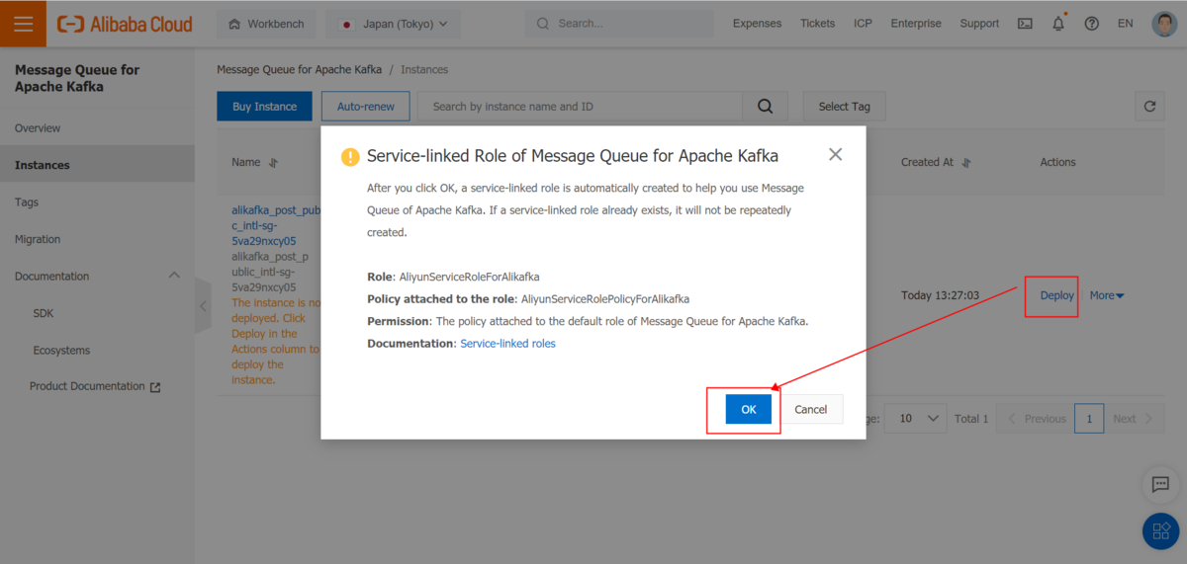The height and width of the screenshot is (564, 1187).
Task: Click the search magnifier button for instances
Action: pos(765,107)
